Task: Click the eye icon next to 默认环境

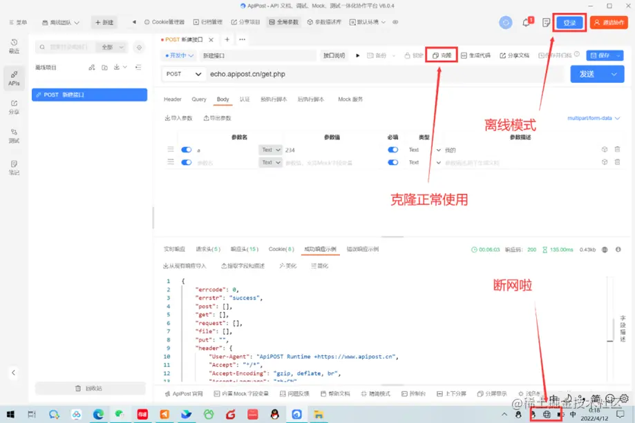Action: tap(395, 22)
